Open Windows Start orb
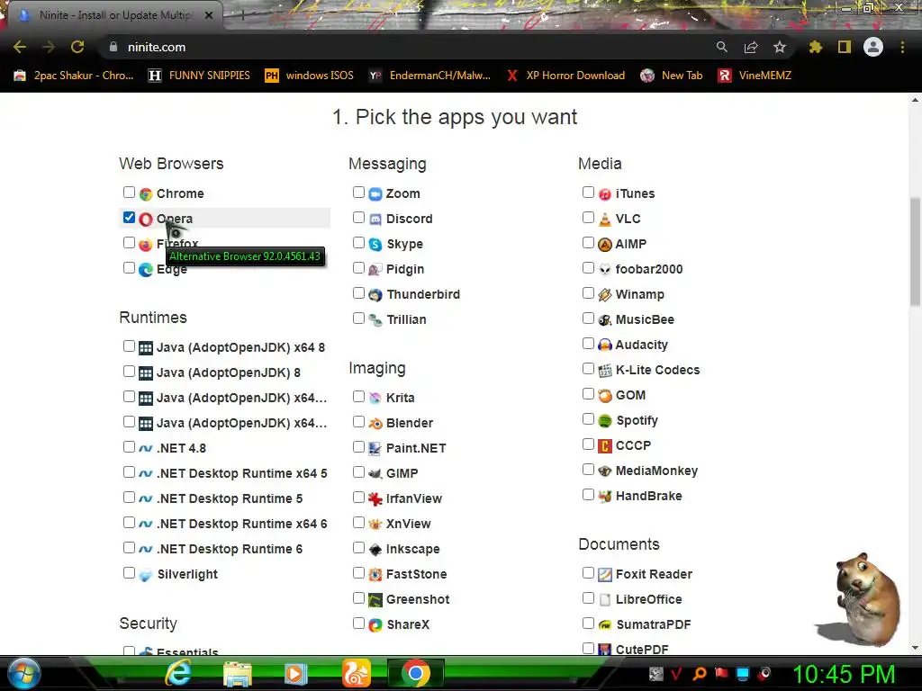 tap(23, 673)
